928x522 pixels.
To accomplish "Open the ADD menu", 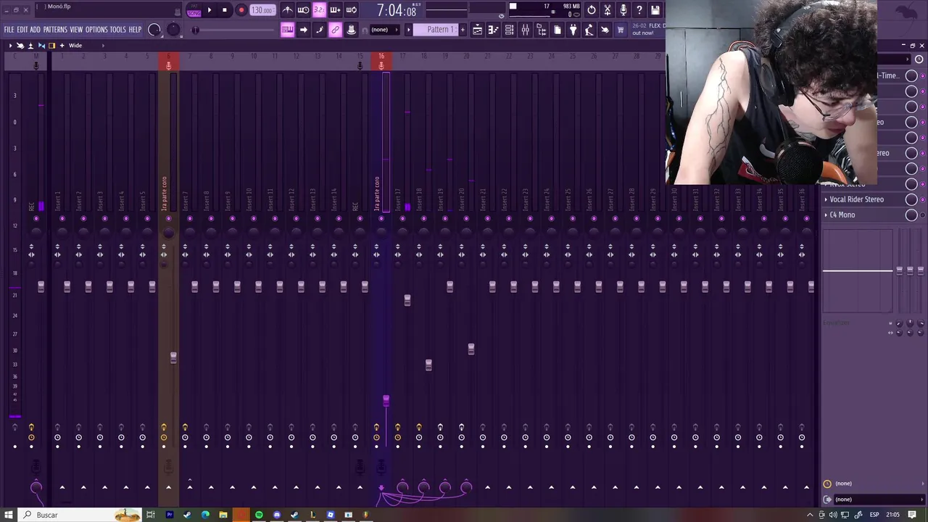I will click(x=35, y=30).
